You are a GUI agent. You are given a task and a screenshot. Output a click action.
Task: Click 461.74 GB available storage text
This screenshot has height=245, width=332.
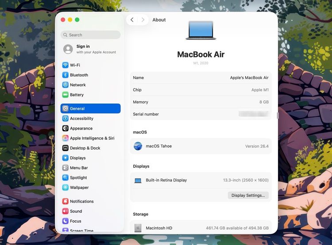point(237,228)
